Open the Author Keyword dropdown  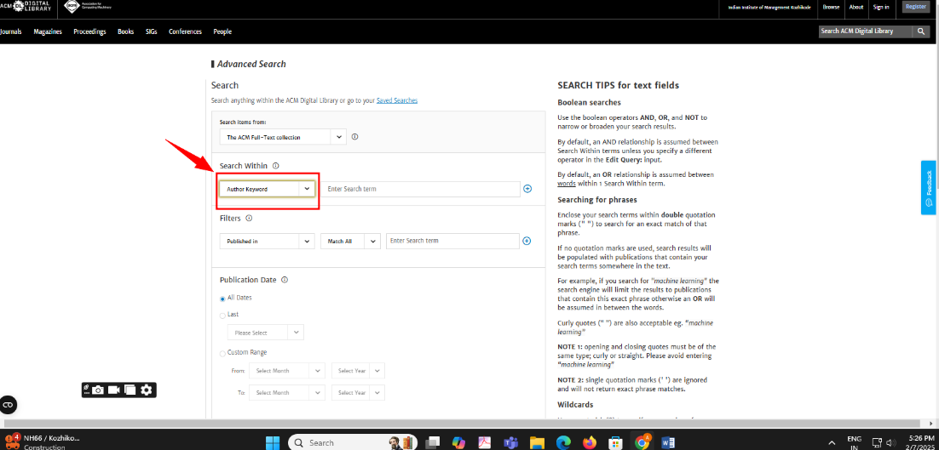pyautogui.click(x=268, y=189)
